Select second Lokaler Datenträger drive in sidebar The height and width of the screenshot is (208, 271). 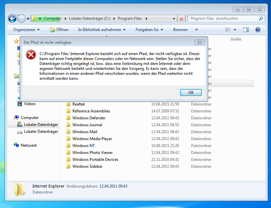click(41, 132)
